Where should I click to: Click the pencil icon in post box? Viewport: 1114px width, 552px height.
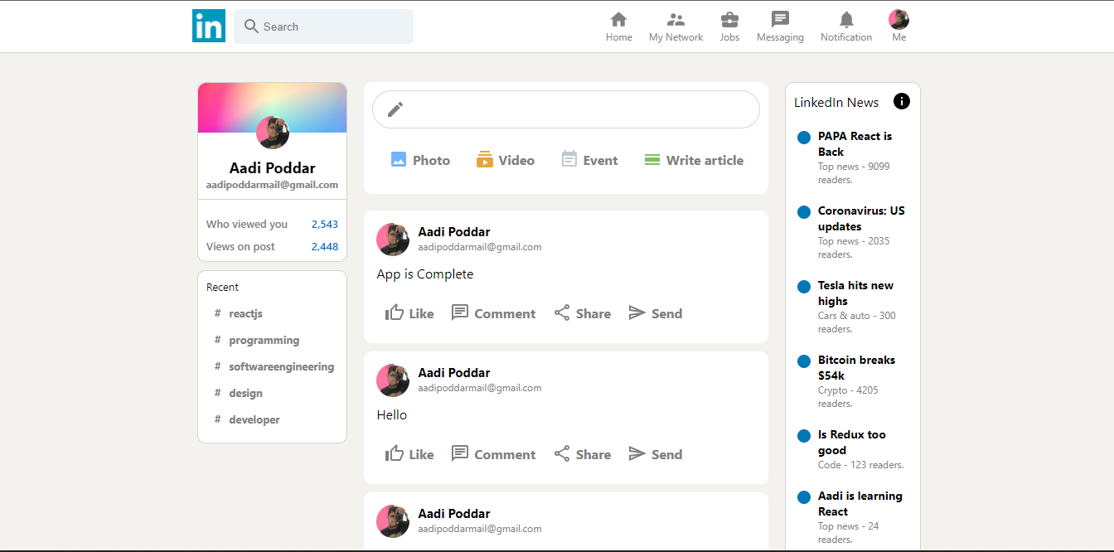coord(395,109)
